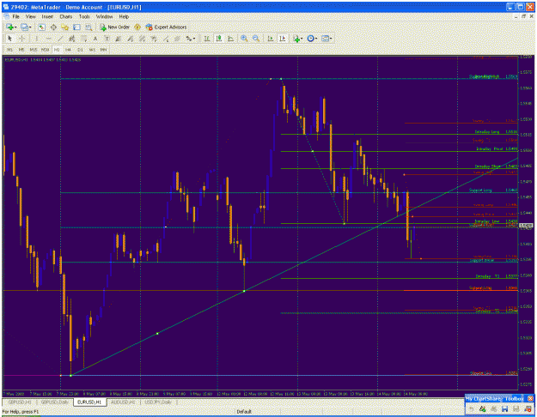The height and width of the screenshot is (417, 537).
Task: Select the equidistant channel tool
Action: pyautogui.click(x=71, y=39)
